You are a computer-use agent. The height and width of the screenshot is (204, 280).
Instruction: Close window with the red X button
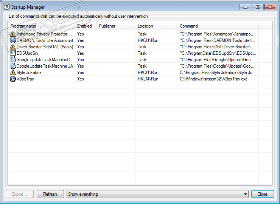pyautogui.click(x=271, y=7)
